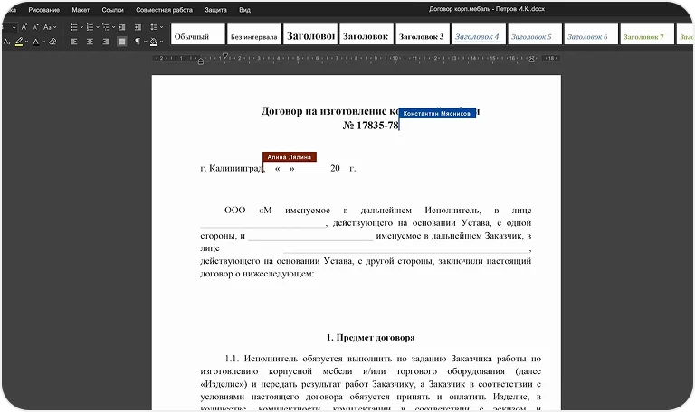Align text to the left
The height and width of the screenshot is (412, 695).
coord(73,42)
